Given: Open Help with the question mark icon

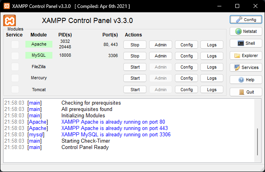Looking at the screenshot, I should [x=246, y=80].
